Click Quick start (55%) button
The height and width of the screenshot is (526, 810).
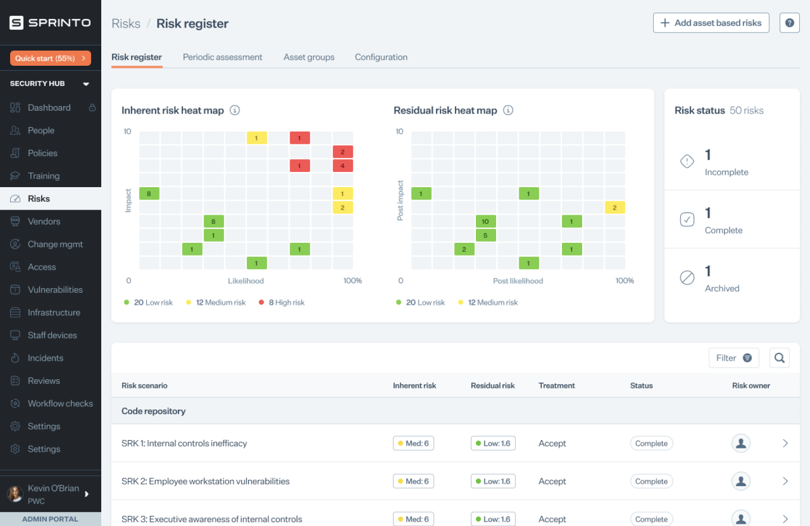(x=51, y=58)
